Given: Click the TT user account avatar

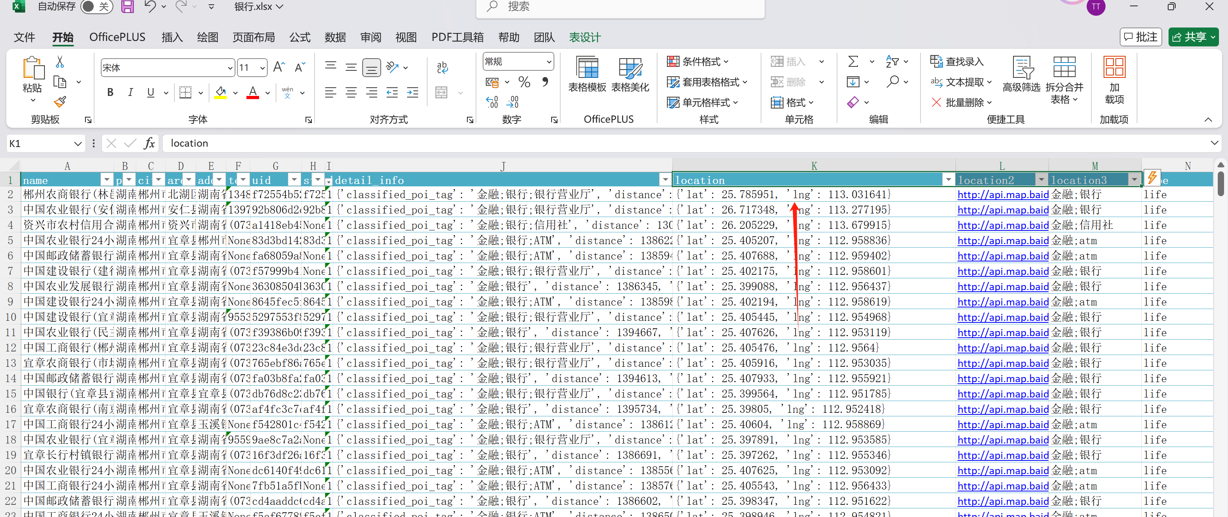Looking at the screenshot, I should click(1095, 7).
